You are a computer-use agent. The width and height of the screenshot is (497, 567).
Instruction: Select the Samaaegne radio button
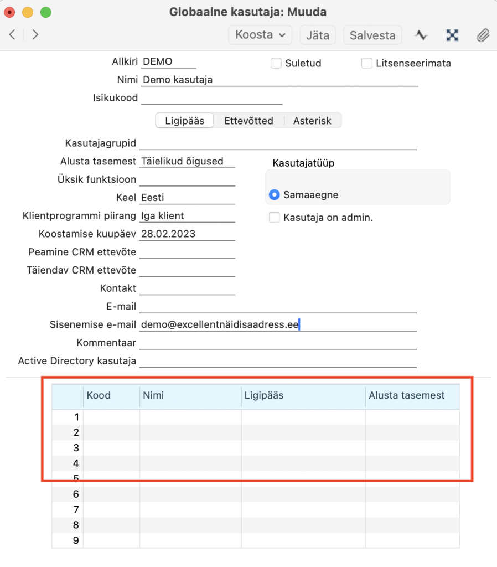tap(274, 195)
